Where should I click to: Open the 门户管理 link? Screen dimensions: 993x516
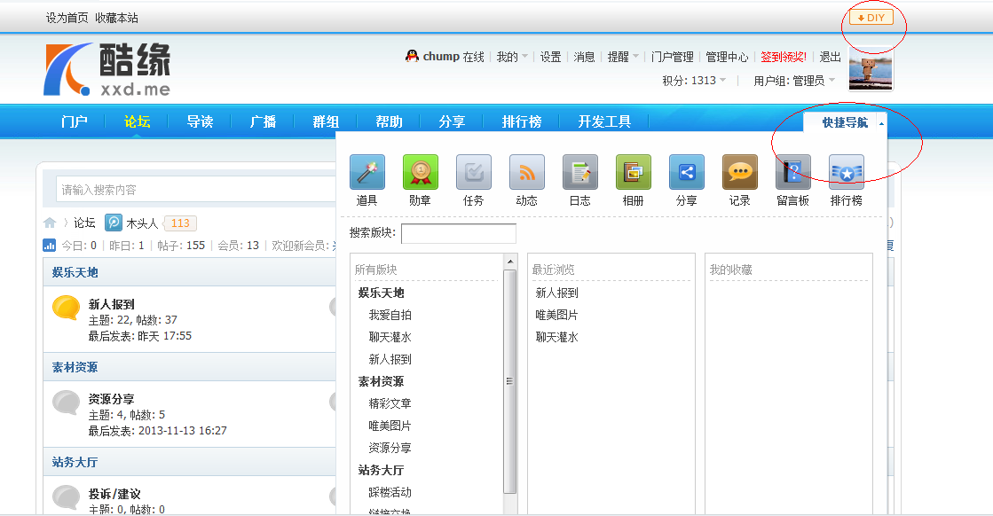pos(672,57)
